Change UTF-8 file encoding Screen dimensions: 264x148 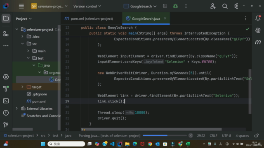pyautogui.click(x=226, y=136)
